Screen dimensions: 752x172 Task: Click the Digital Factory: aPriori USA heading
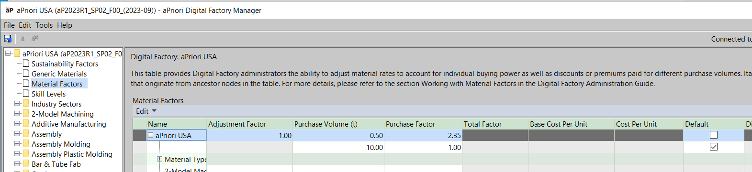[x=174, y=56]
